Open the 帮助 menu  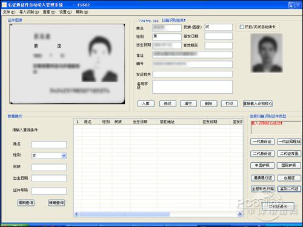click(x=82, y=12)
